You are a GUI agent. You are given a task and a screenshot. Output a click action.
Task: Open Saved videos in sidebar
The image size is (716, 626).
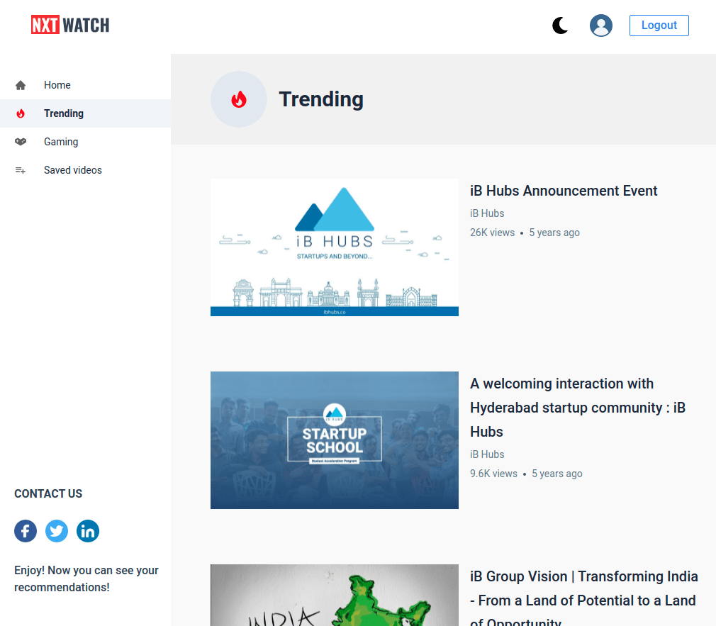point(85,170)
